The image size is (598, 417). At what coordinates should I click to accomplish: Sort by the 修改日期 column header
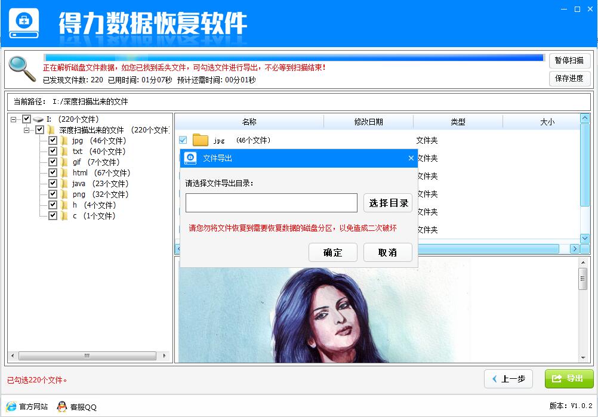pos(368,122)
